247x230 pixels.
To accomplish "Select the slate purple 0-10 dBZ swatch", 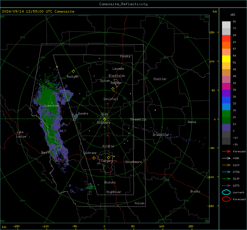I will pos(226,127).
